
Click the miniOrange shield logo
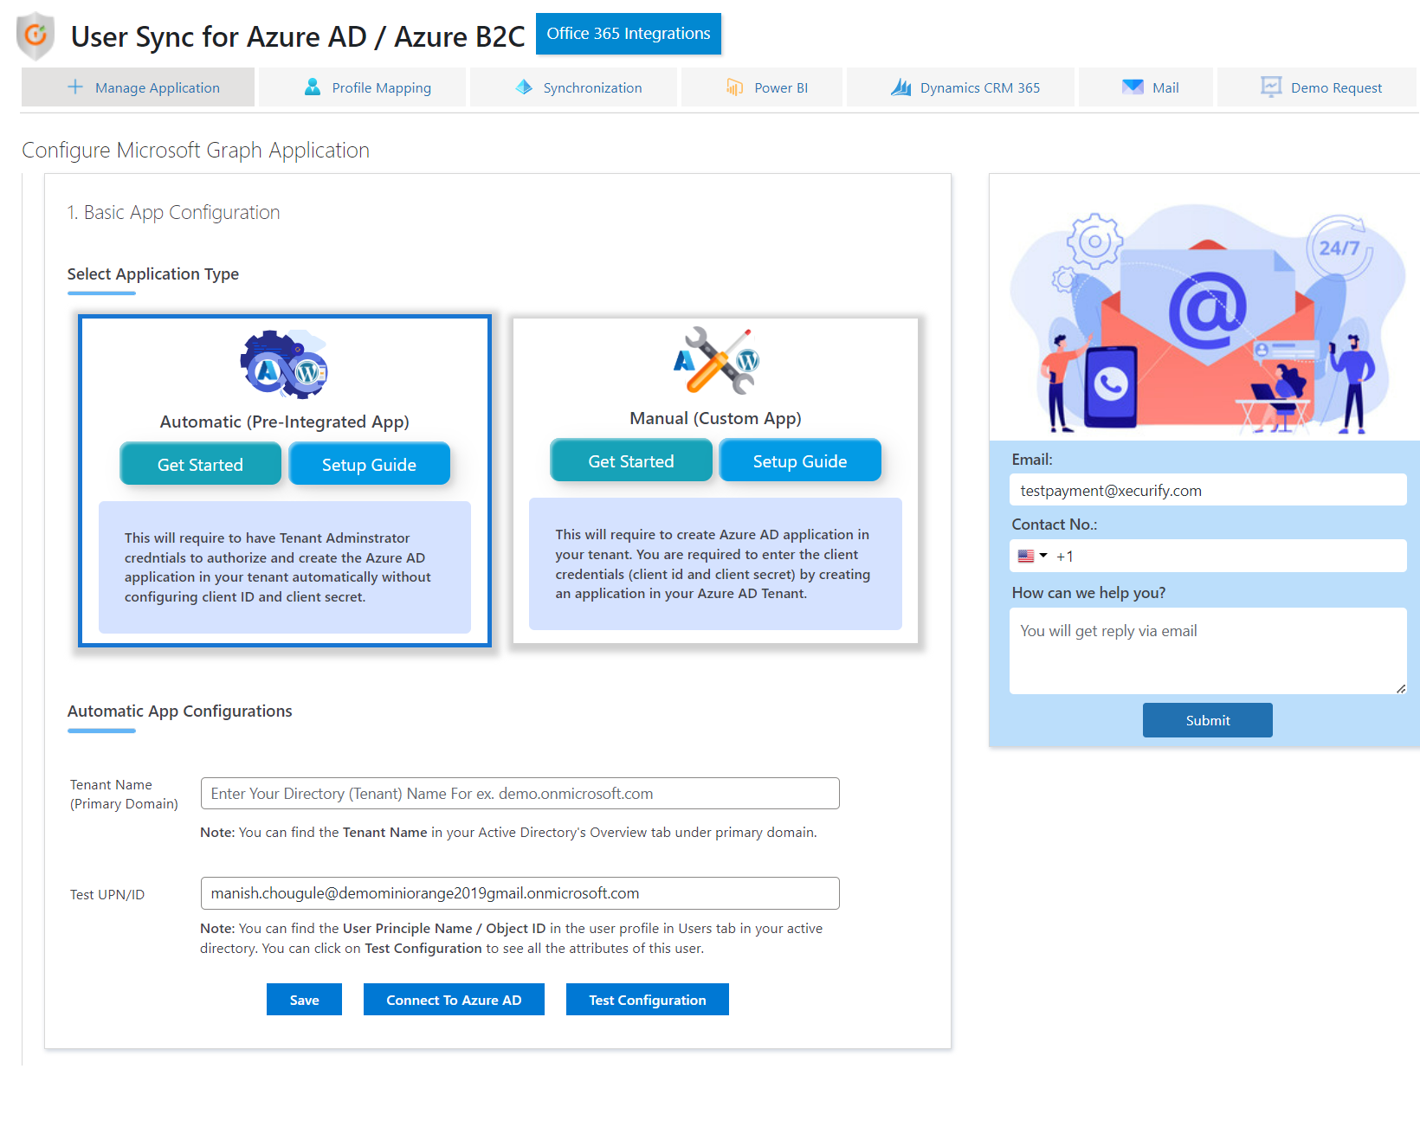coord(35,35)
